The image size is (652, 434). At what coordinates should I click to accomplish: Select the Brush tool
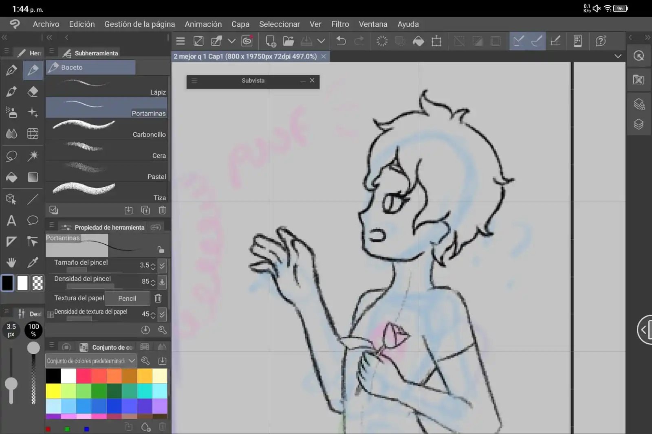tap(11, 92)
